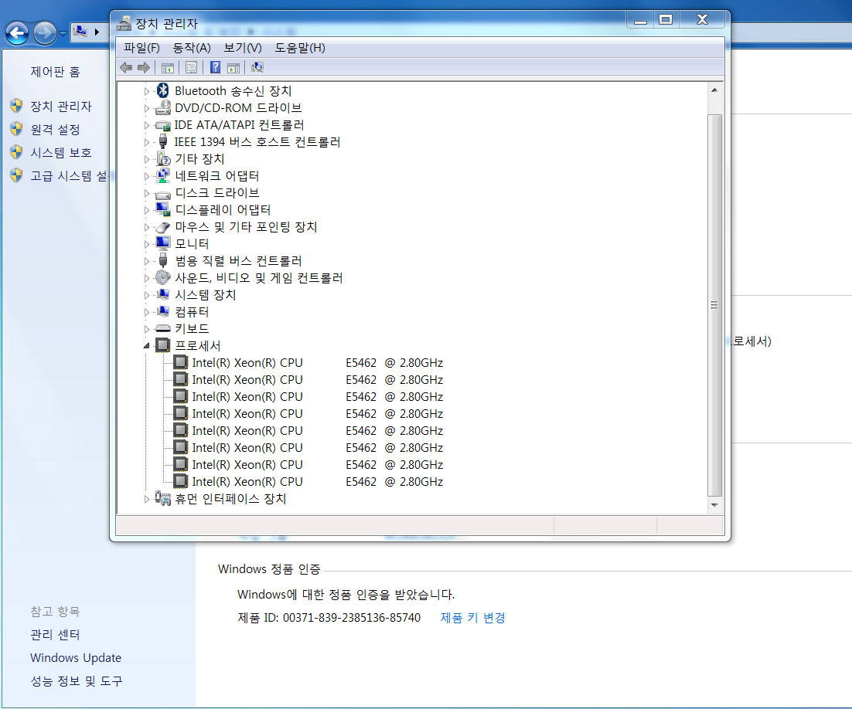This screenshot has height=709, width=852.
Task: Click the Windows Update link
Action: (76, 658)
